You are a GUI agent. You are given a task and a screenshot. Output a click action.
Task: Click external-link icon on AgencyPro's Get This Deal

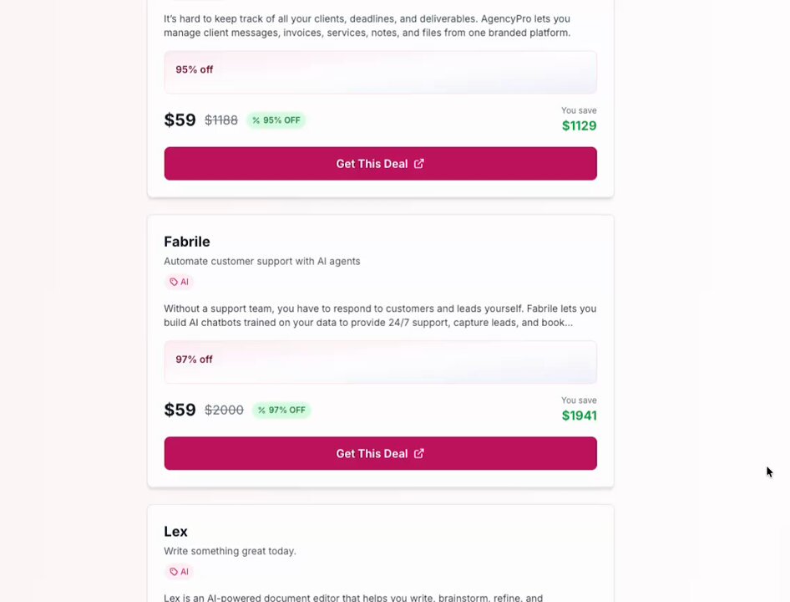tap(419, 164)
